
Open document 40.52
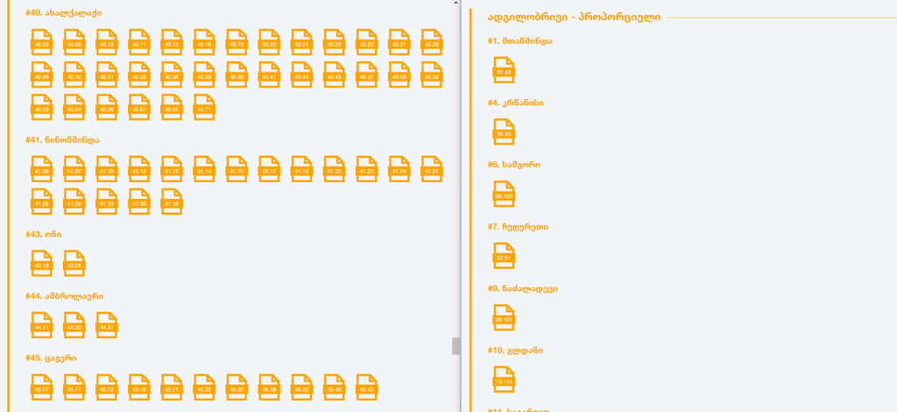tap(432, 75)
